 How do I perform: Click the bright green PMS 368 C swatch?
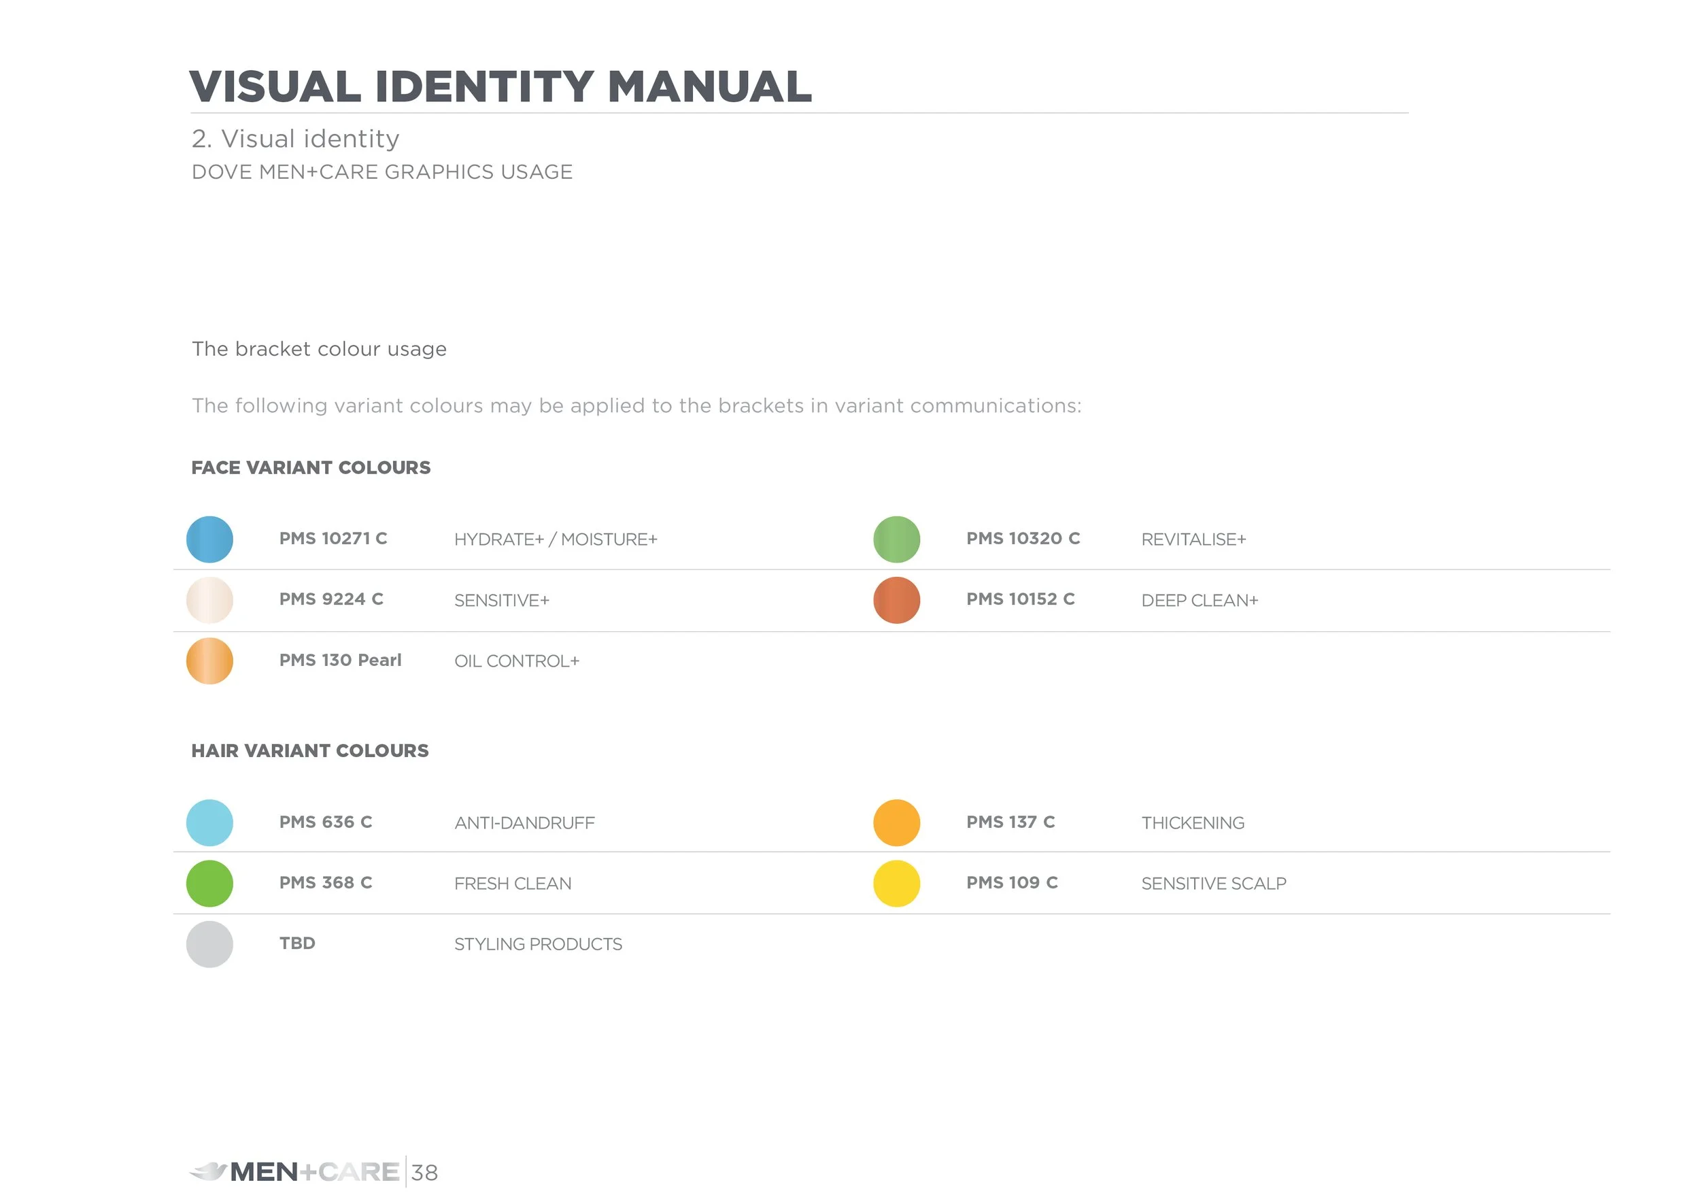pyautogui.click(x=209, y=884)
